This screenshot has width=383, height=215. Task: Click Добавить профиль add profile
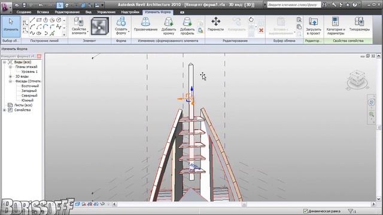point(187,26)
